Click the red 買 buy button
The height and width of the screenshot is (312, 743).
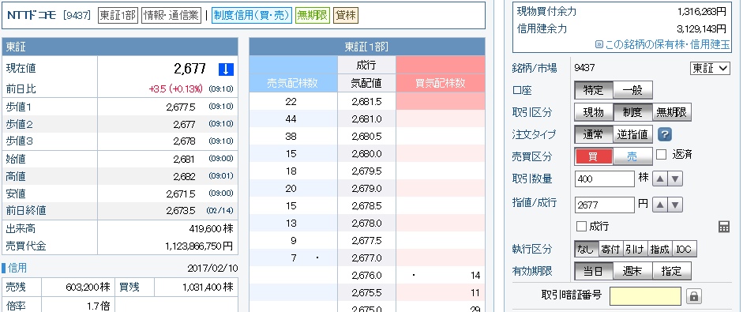click(593, 157)
